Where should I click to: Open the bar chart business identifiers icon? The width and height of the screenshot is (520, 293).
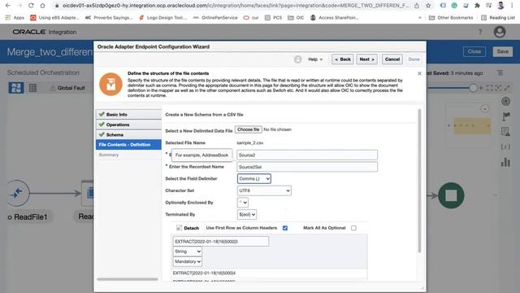point(505,162)
